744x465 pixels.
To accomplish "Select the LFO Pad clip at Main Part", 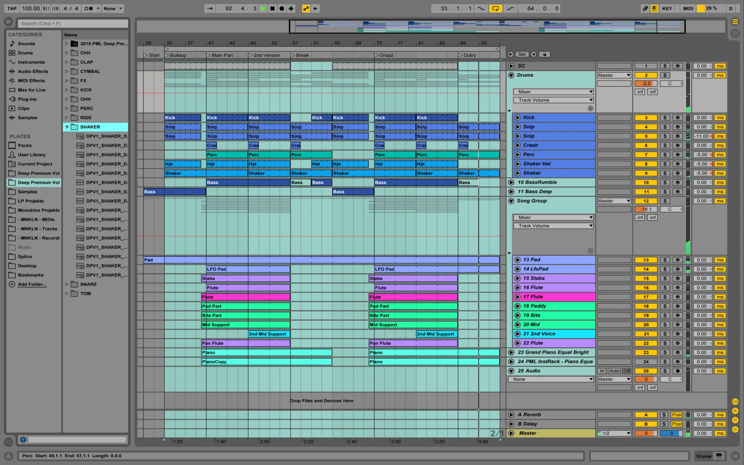I will (248, 269).
